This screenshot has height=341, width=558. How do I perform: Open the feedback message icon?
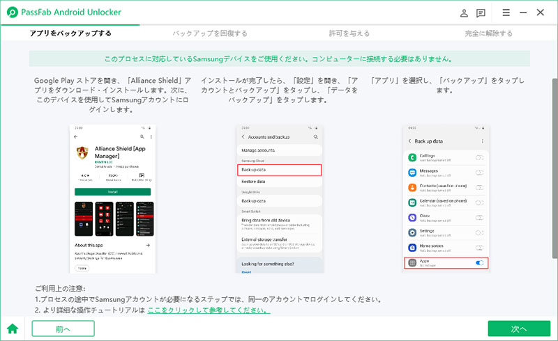(481, 13)
